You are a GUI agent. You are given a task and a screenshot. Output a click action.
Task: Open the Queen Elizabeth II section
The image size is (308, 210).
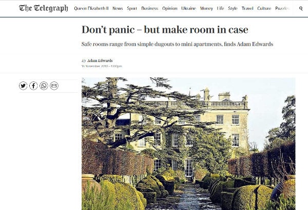coord(91,8)
